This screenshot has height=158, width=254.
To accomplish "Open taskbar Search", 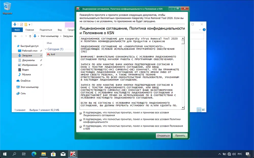I will coord(14,154).
